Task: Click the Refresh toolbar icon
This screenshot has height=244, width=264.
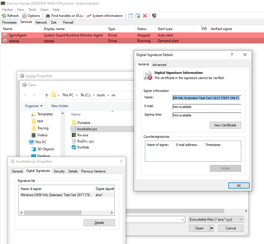Action: click(x=4, y=16)
